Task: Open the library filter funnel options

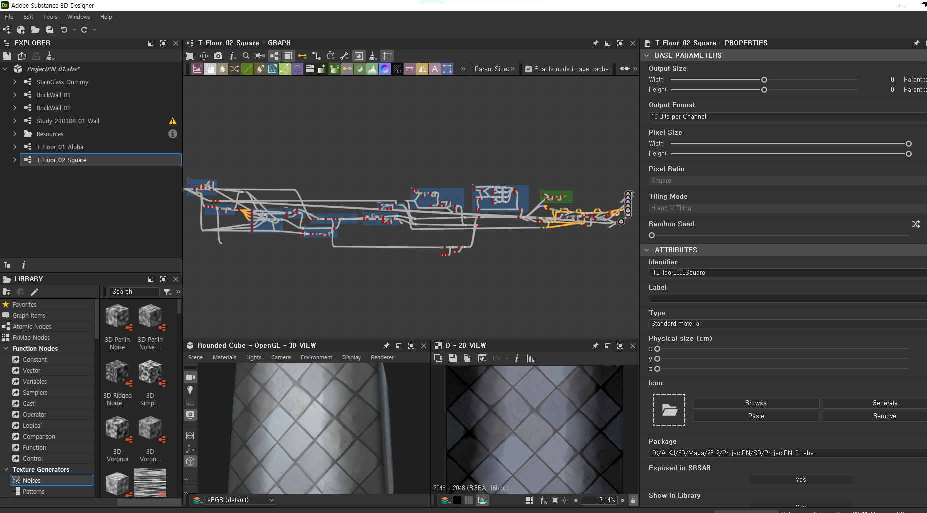Action: pos(167,292)
